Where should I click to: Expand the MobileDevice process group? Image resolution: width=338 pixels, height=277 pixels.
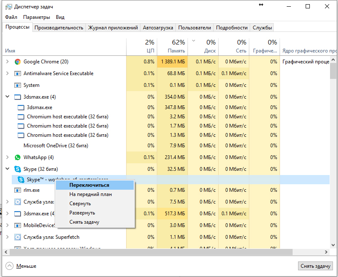8,225
